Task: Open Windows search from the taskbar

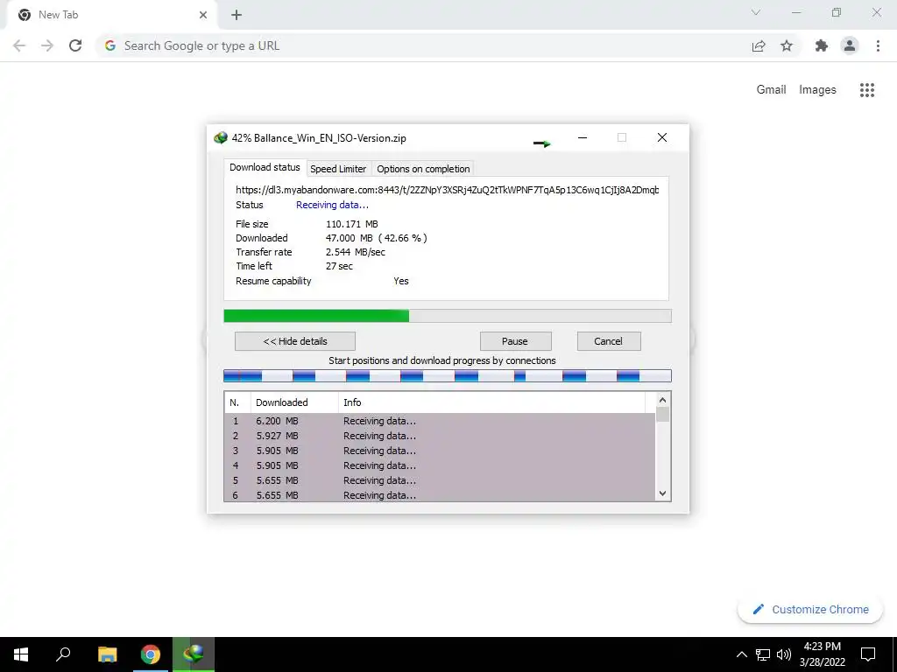Action: pyautogui.click(x=63, y=654)
